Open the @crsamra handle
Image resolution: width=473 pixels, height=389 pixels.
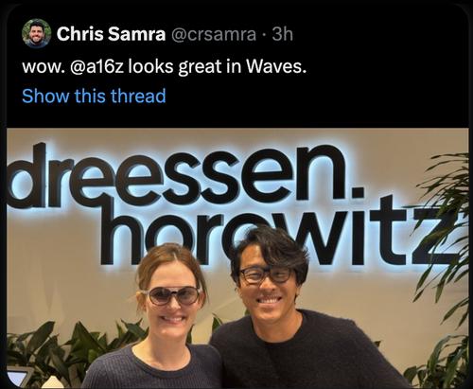214,34
